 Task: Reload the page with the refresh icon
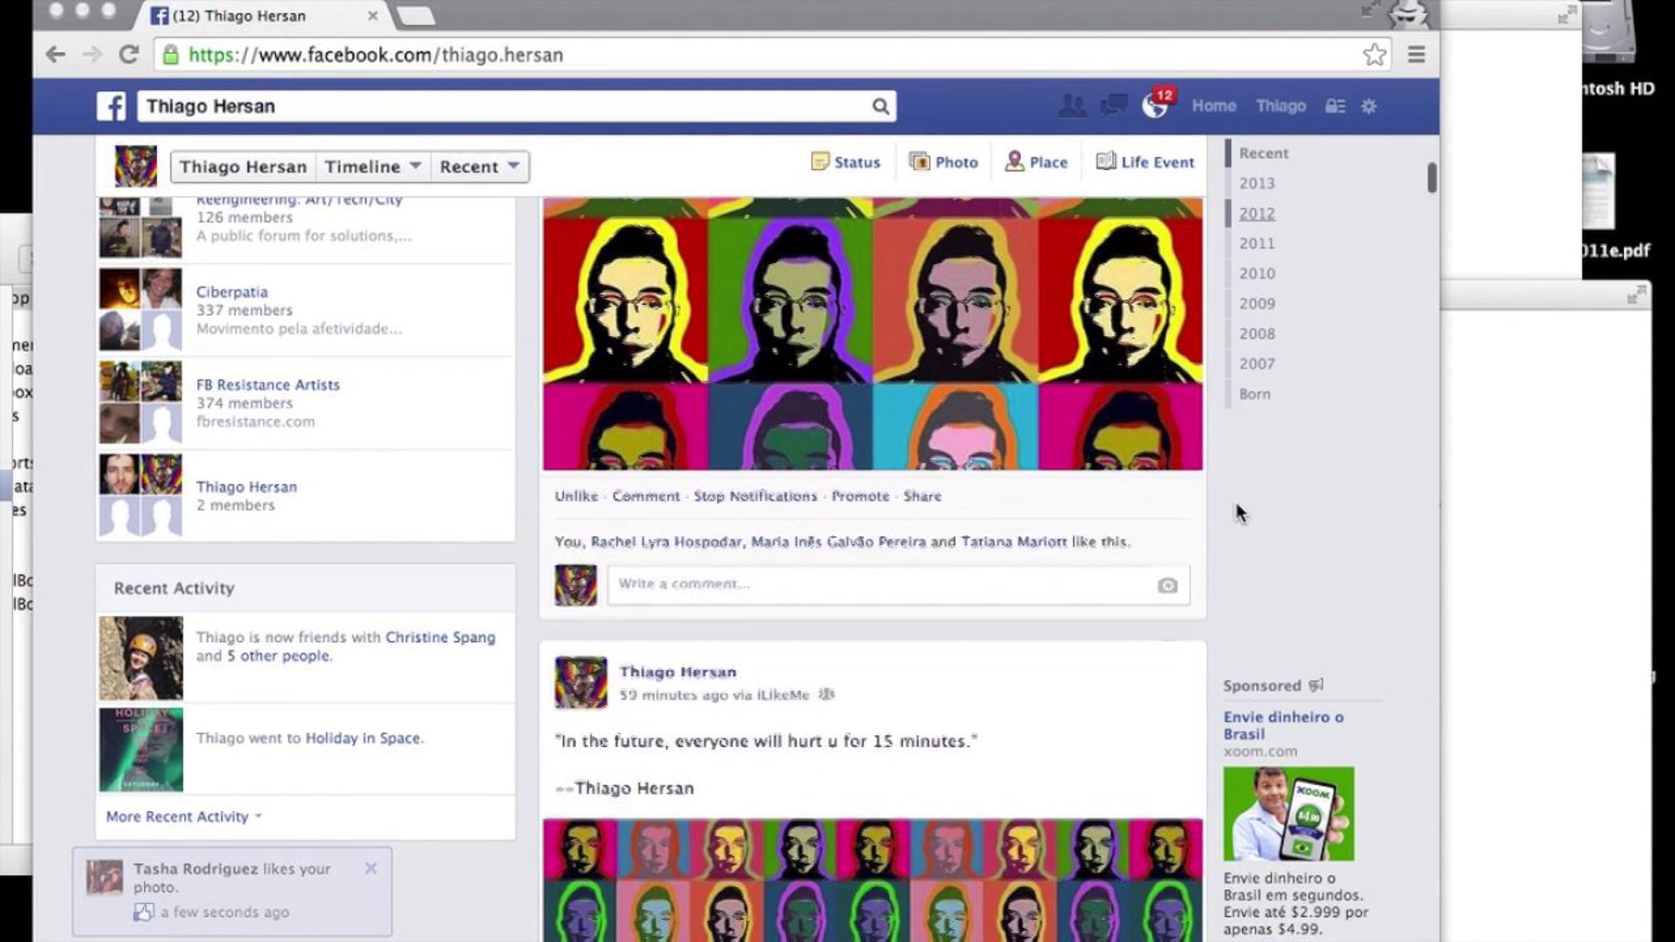128,54
